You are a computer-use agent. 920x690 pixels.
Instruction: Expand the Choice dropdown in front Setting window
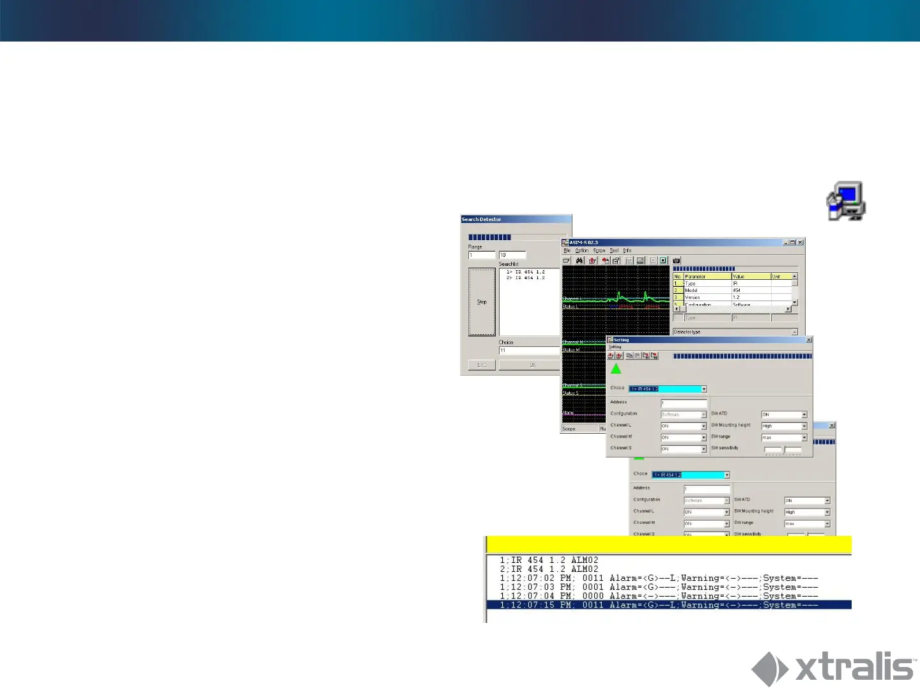(704, 389)
